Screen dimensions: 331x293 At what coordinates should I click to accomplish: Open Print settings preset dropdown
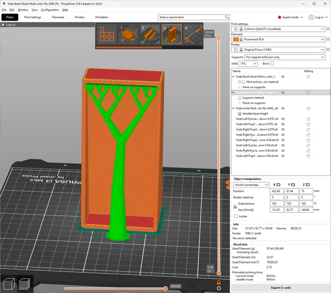pos(278,29)
